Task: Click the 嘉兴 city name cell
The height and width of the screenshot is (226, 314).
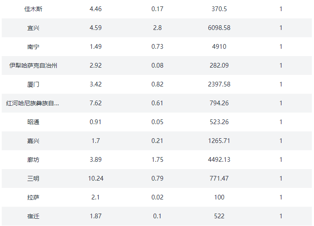Action: (x=33, y=141)
